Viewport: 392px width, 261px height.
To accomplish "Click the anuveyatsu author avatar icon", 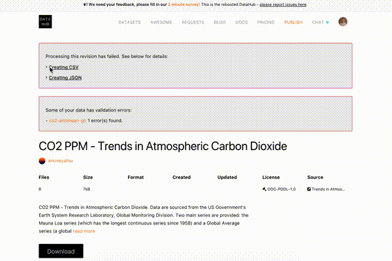I will [42, 161].
